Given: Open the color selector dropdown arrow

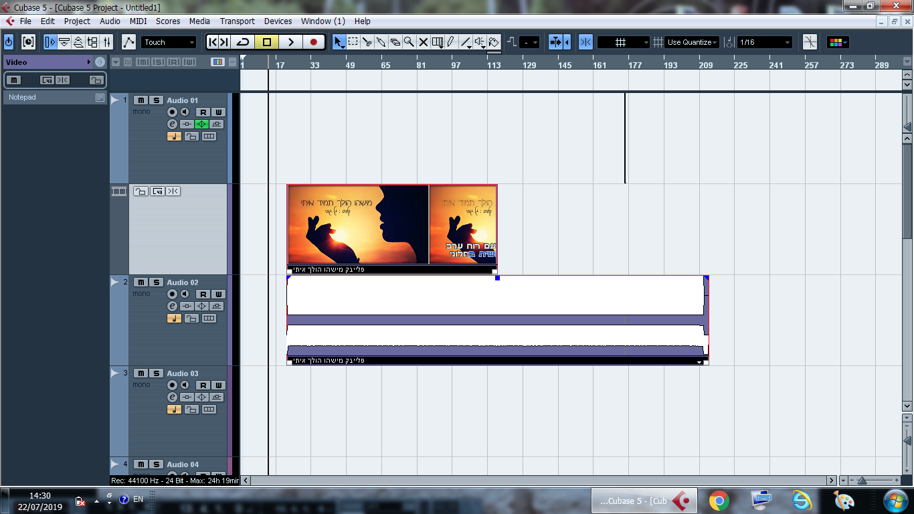Looking at the screenshot, I should (846, 42).
